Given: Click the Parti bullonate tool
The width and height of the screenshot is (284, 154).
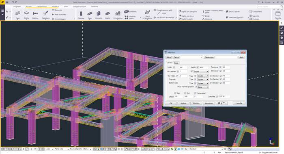Looking at the screenshot, I should pyautogui.click(x=59, y=15).
